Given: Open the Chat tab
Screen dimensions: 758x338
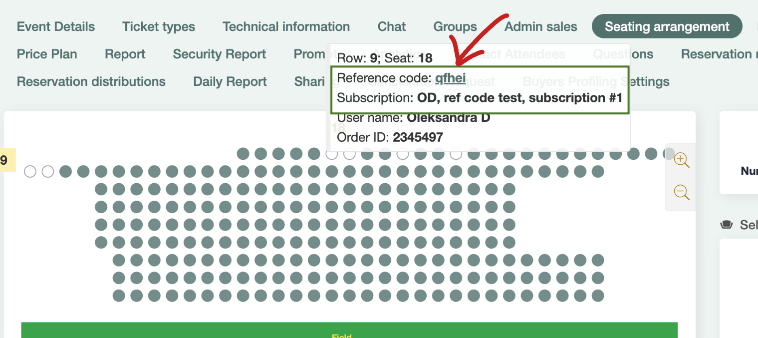Looking at the screenshot, I should (391, 26).
